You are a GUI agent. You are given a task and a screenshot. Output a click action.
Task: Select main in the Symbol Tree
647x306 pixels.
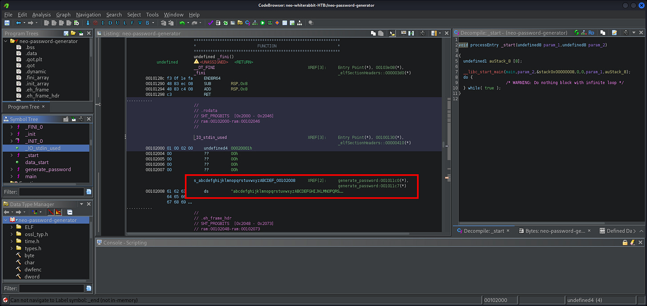(x=31, y=177)
